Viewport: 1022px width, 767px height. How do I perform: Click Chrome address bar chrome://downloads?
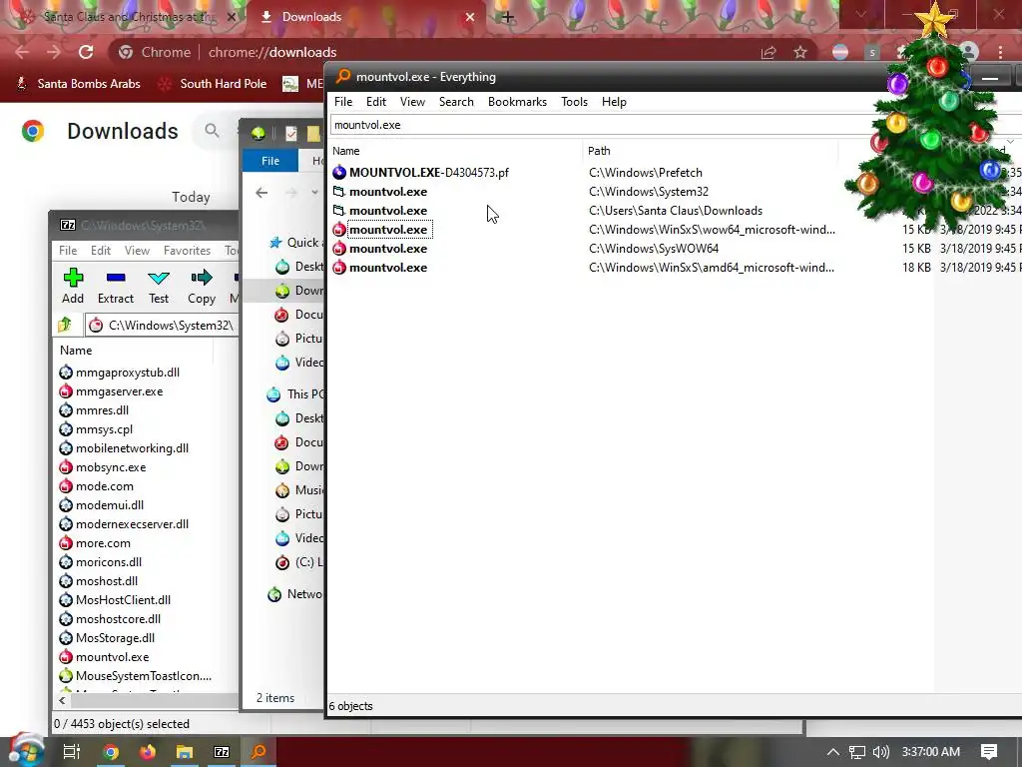tap(272, 52)
